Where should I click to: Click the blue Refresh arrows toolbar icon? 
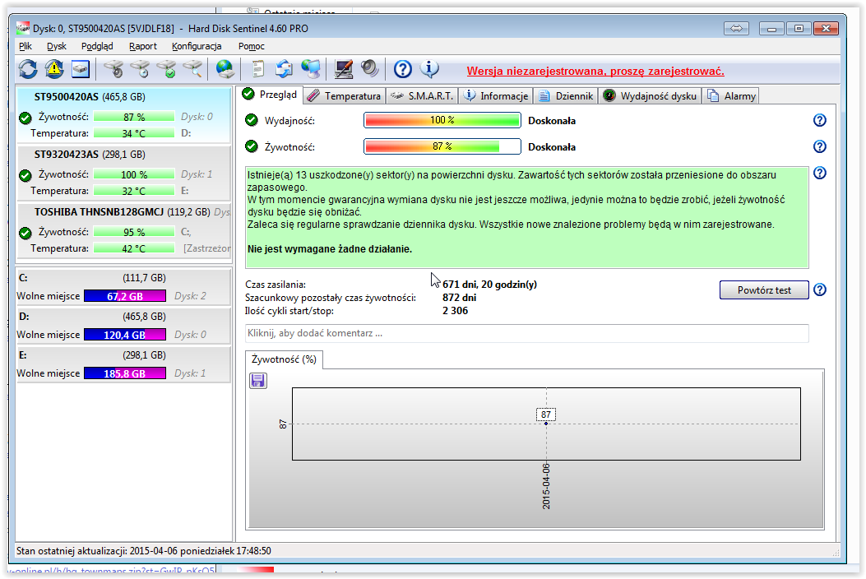(28, 69)
